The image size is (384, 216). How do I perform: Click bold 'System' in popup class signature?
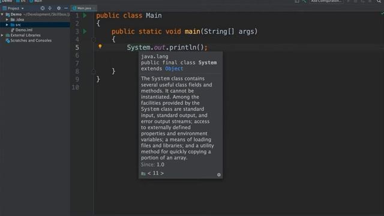[x=208, y=62]
